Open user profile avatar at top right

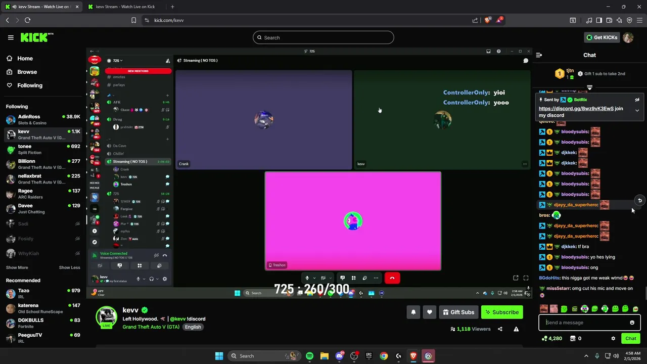tap(628, 37)
